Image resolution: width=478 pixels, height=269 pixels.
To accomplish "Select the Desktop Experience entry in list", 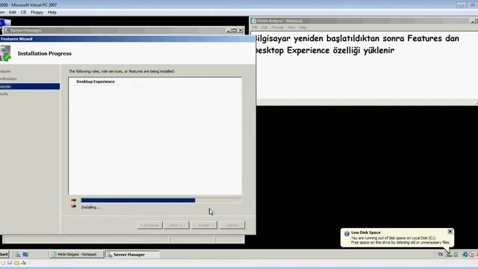I will 96,81.
